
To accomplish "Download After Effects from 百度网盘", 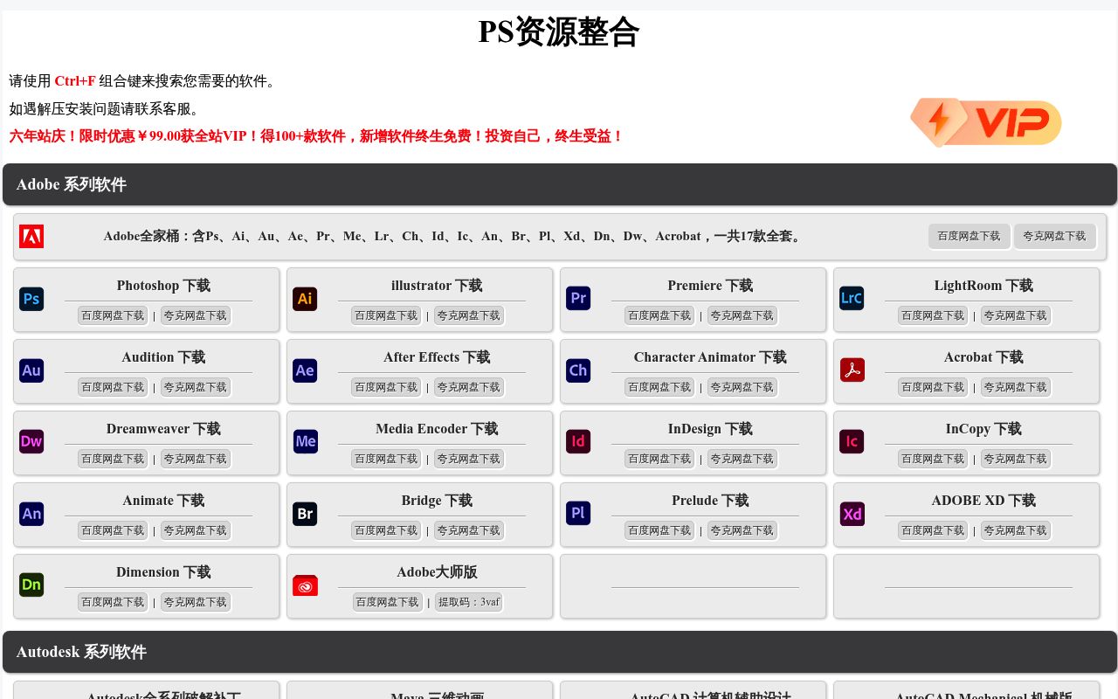I will [386, 387].
